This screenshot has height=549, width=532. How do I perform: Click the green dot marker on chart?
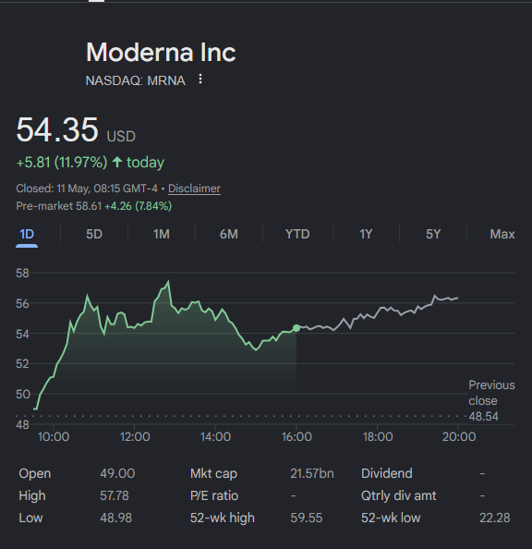click(x=296, y=328)
